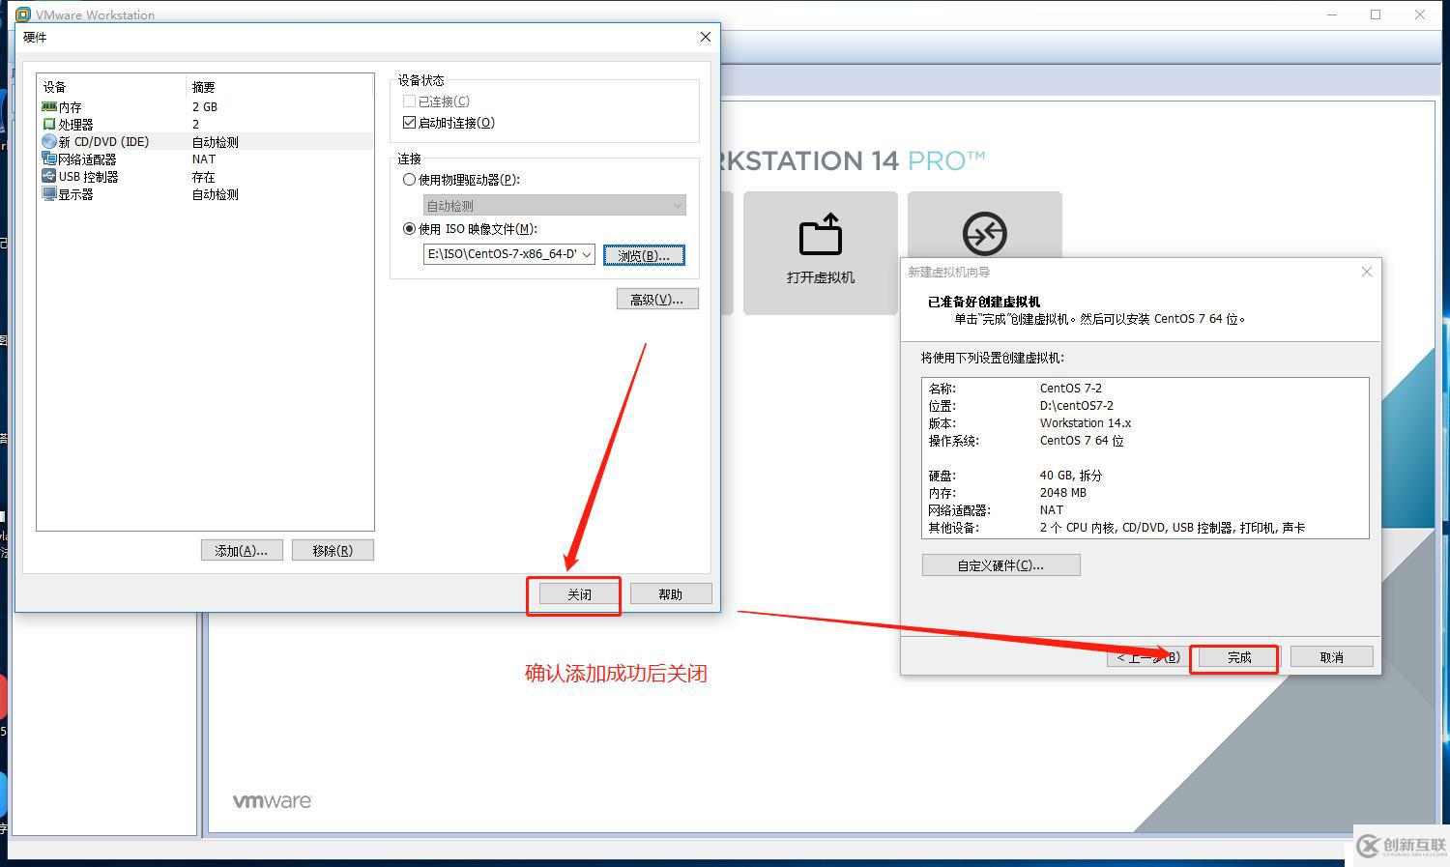Click 自定义硬件 in the wizard
This screenshot has height=867, width=1450.
coord(1000,565)
